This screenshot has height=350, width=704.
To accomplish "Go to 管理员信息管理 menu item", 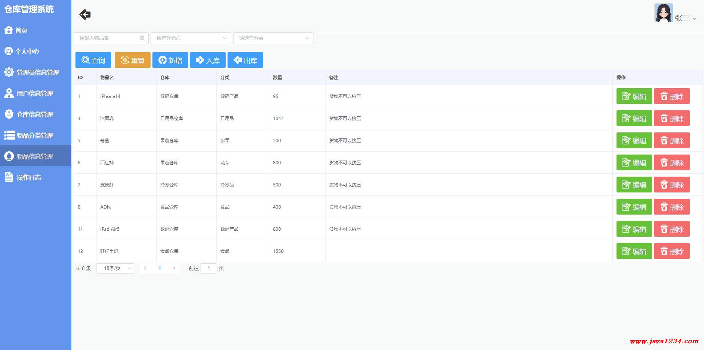I will (36, 72).
